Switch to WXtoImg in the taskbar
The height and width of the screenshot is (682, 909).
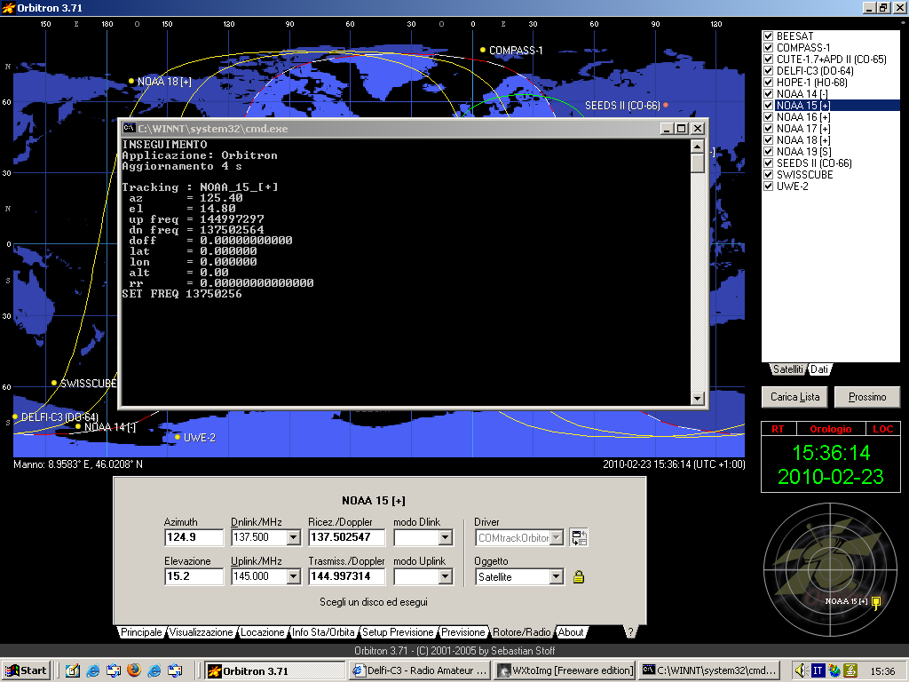(565, 670)
